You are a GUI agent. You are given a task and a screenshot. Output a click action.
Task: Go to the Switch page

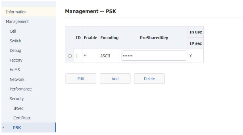tap(15, 41)
